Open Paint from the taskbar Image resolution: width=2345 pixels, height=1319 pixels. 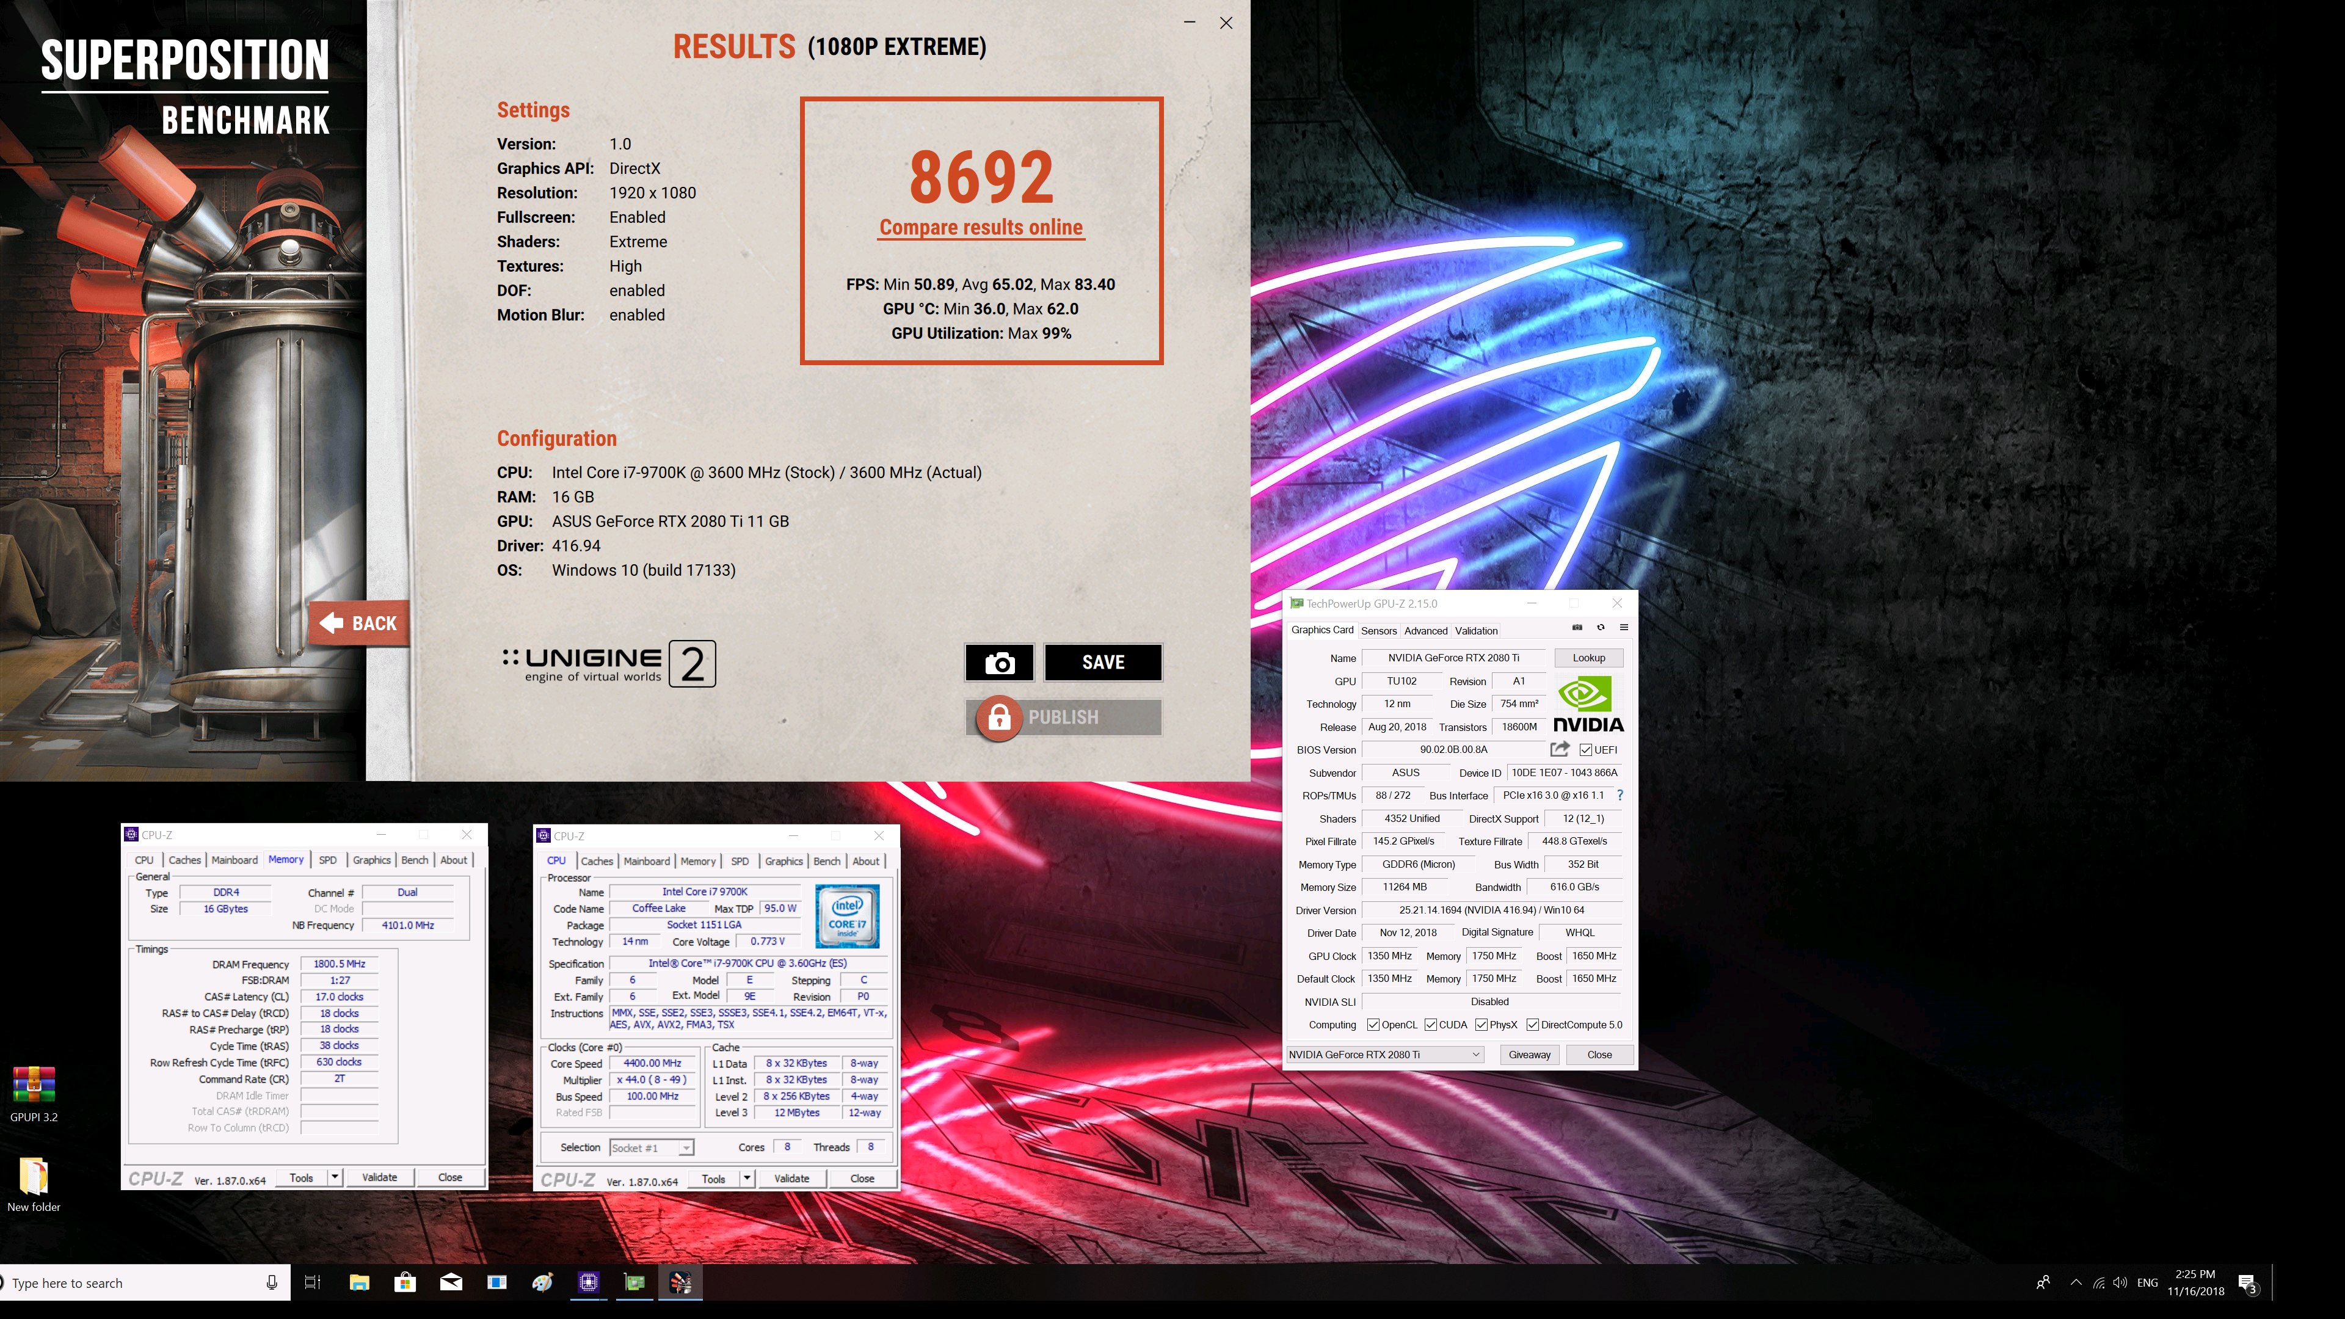pos(542,1282)
